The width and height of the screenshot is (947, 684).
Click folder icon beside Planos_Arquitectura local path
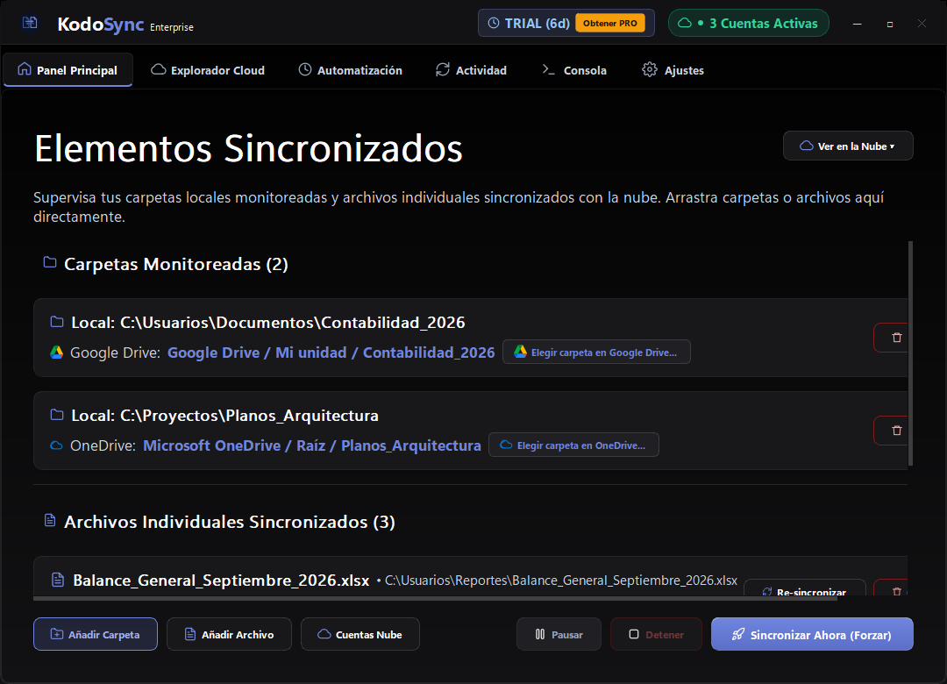click(57, 415)
